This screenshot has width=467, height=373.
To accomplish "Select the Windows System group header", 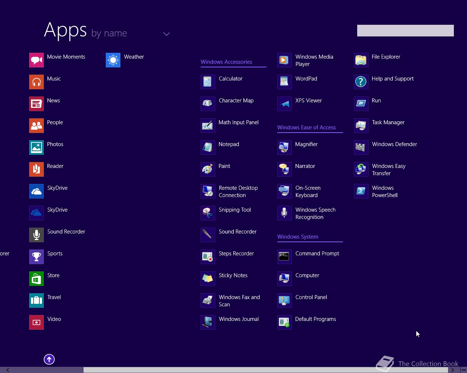I will click(298, 237).
